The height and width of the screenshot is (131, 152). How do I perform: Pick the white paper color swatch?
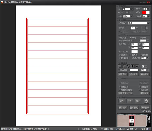pos(148,12)
